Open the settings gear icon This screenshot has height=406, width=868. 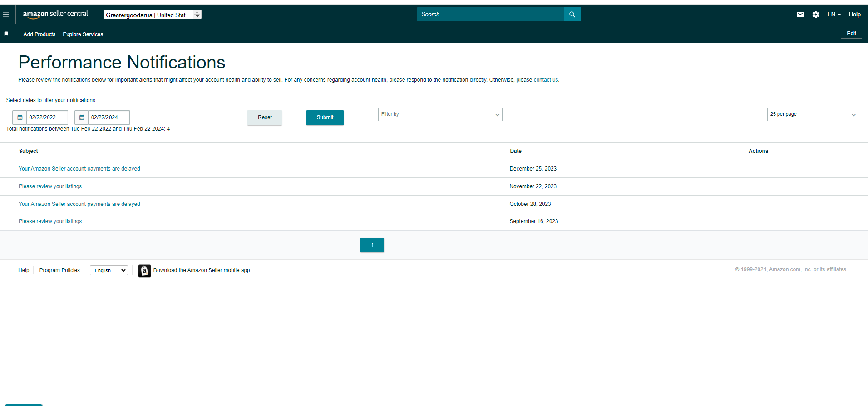click(x=816, y=15)
